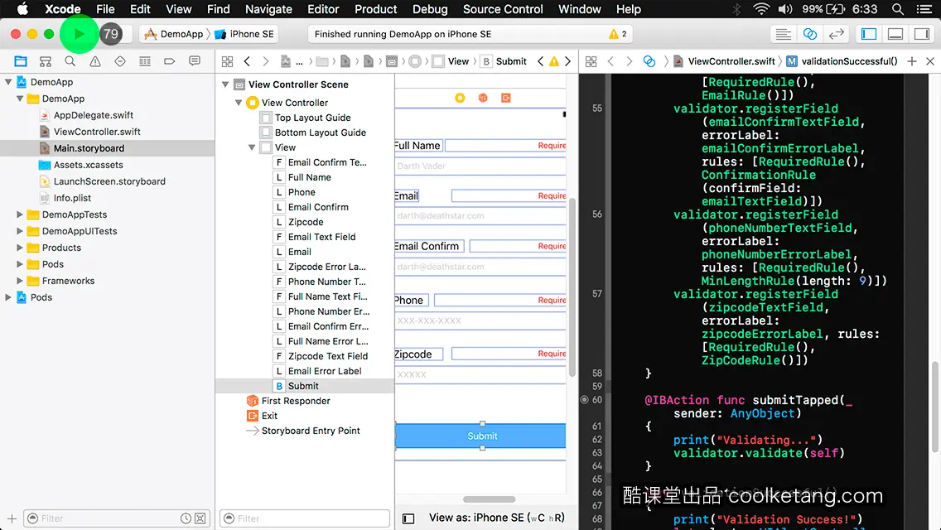Image resolution: width=941 pixels, height=530 pixels.
Task: Go back in storyboard editor history
Action: 247,61
